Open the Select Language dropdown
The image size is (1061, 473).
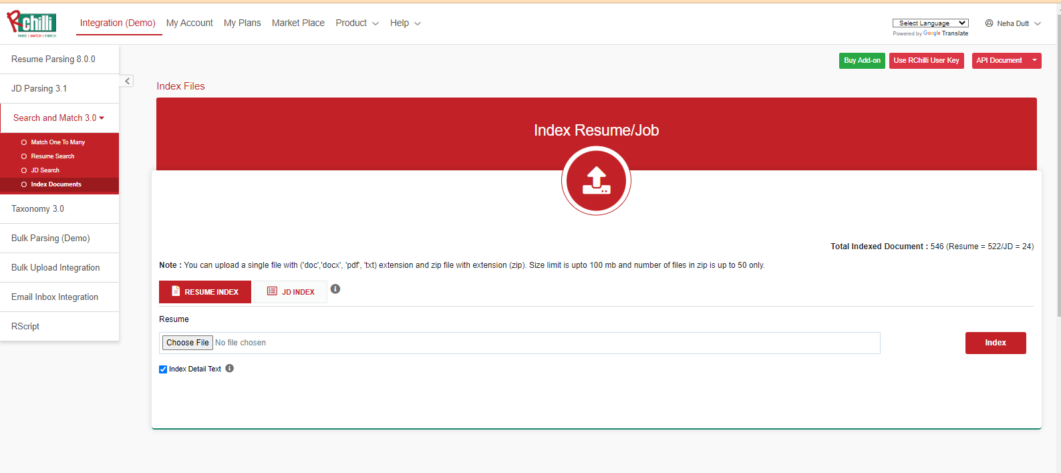930,23
